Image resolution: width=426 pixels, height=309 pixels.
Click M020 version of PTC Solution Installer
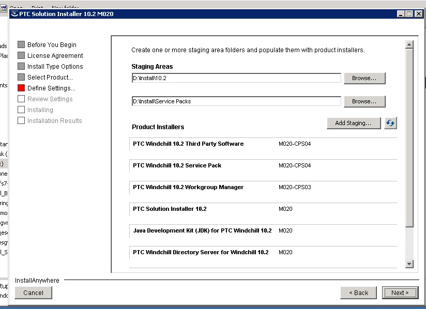click(x=285, y=209)
